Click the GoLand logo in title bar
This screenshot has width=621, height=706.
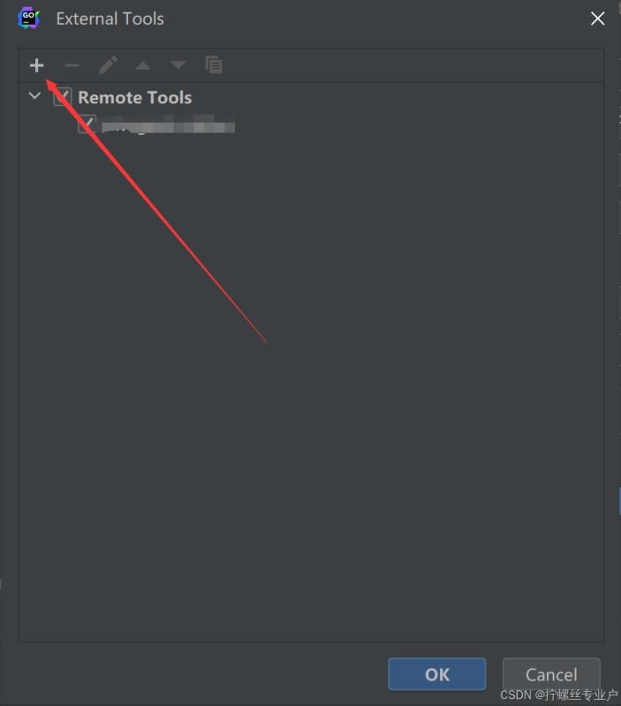click(29, 19)
